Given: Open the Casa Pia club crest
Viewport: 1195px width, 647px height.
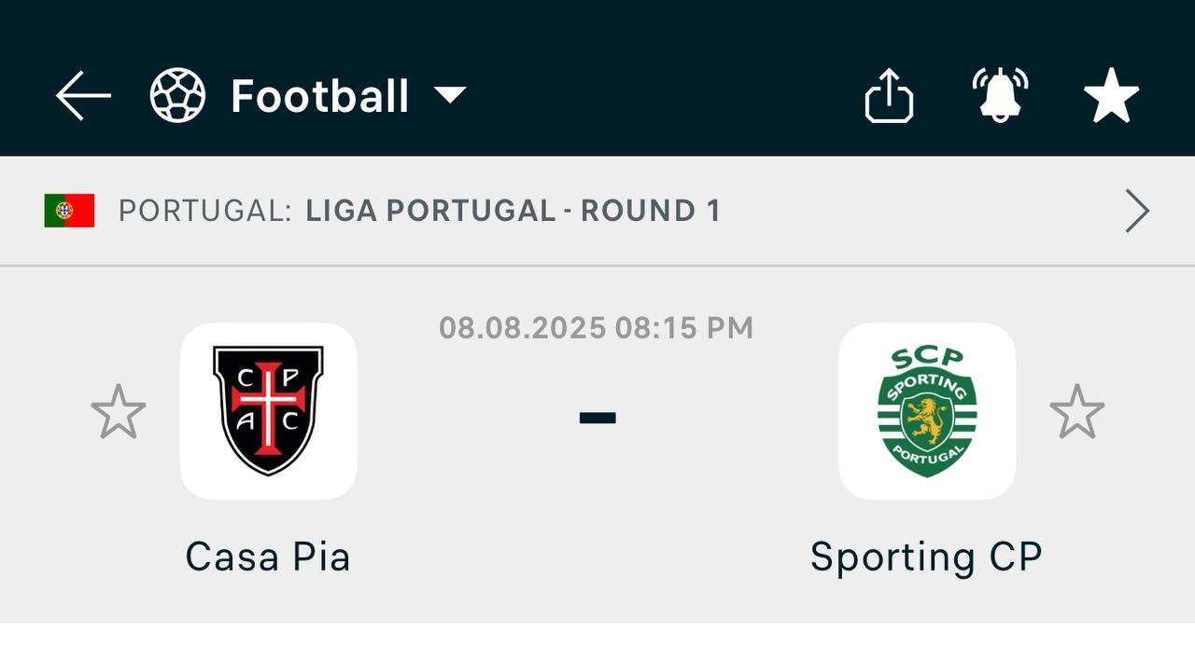Looking at the screenshot, I should click(269, 411).
